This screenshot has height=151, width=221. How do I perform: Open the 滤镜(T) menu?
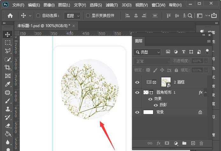click(x=111, y=5)
